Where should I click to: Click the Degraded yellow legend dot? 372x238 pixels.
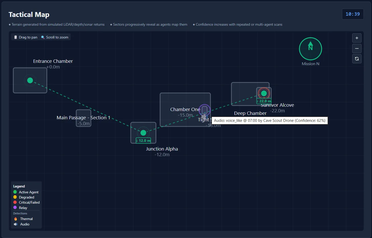[x=15, y=197]
